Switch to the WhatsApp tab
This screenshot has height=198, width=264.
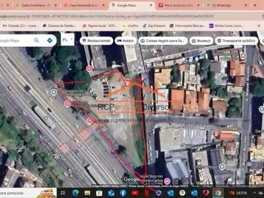(x=226, y=5)
